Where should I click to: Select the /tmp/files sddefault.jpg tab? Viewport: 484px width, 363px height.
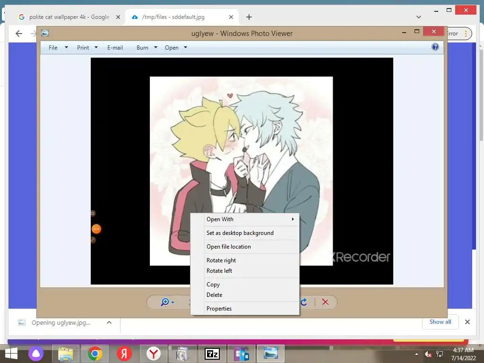coord(182,17)
